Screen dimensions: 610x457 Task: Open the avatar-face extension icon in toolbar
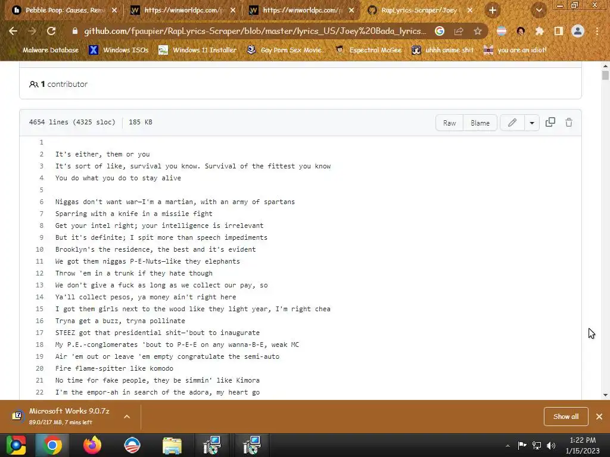[521, 31]
